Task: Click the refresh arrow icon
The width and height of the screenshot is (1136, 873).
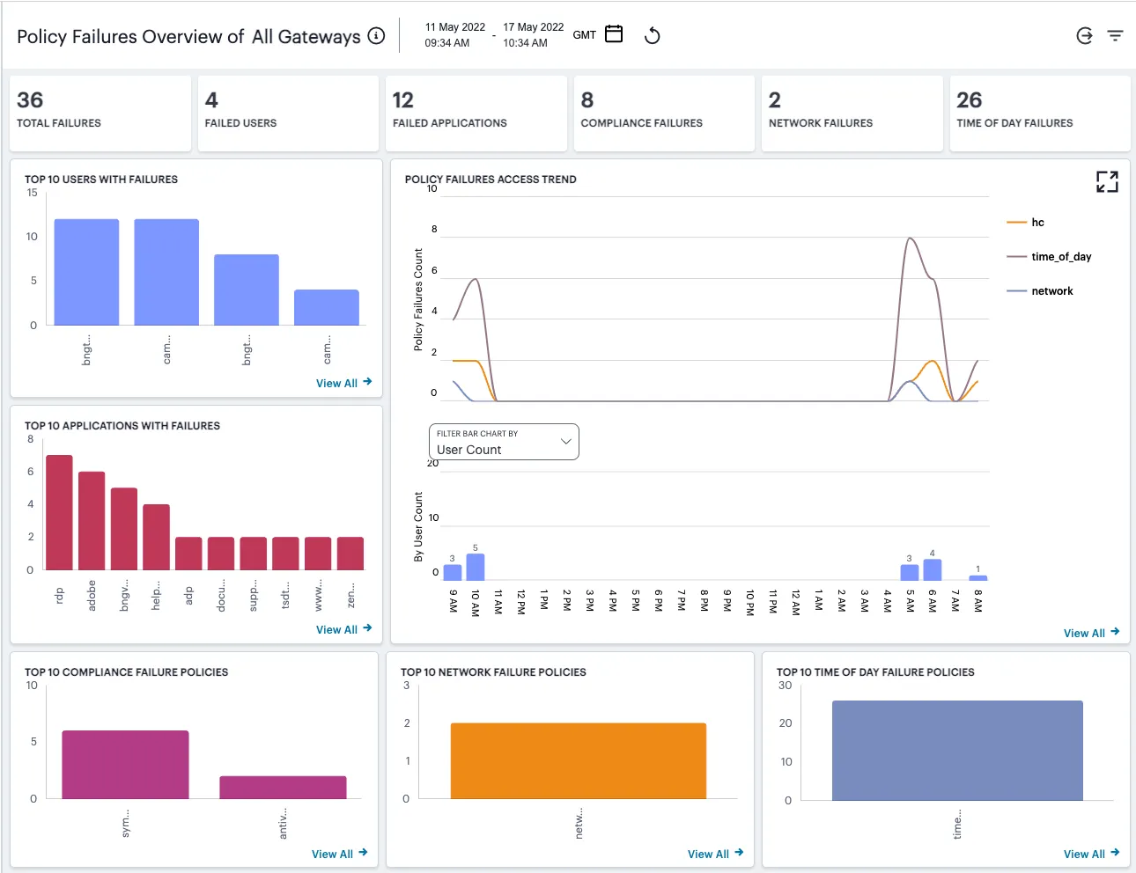Action: [x=653, y=35]
